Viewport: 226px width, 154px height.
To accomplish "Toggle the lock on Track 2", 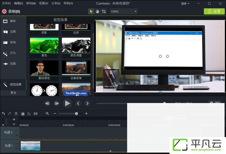I will [17, 135].
